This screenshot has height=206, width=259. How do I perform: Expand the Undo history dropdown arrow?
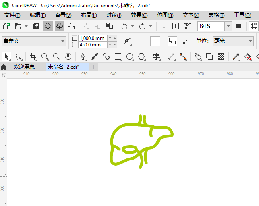point(133,26)
